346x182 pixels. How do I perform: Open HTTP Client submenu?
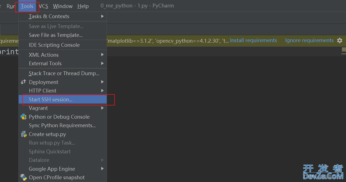[x=63, y=91]
